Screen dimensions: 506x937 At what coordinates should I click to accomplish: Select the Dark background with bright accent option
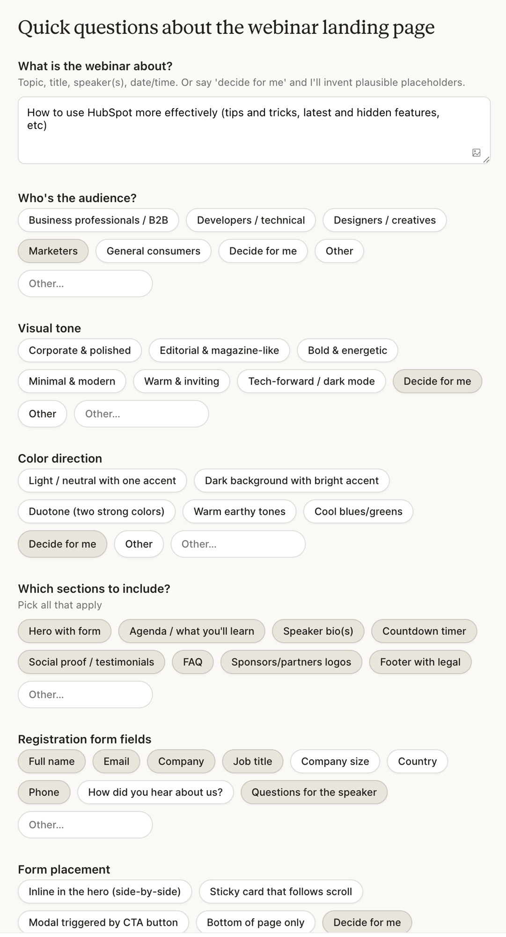[292, 481]
